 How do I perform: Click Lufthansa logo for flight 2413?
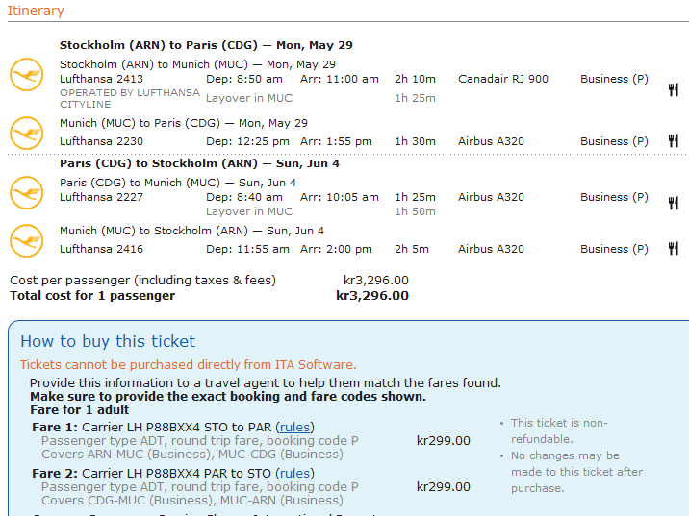pos(27,75)
